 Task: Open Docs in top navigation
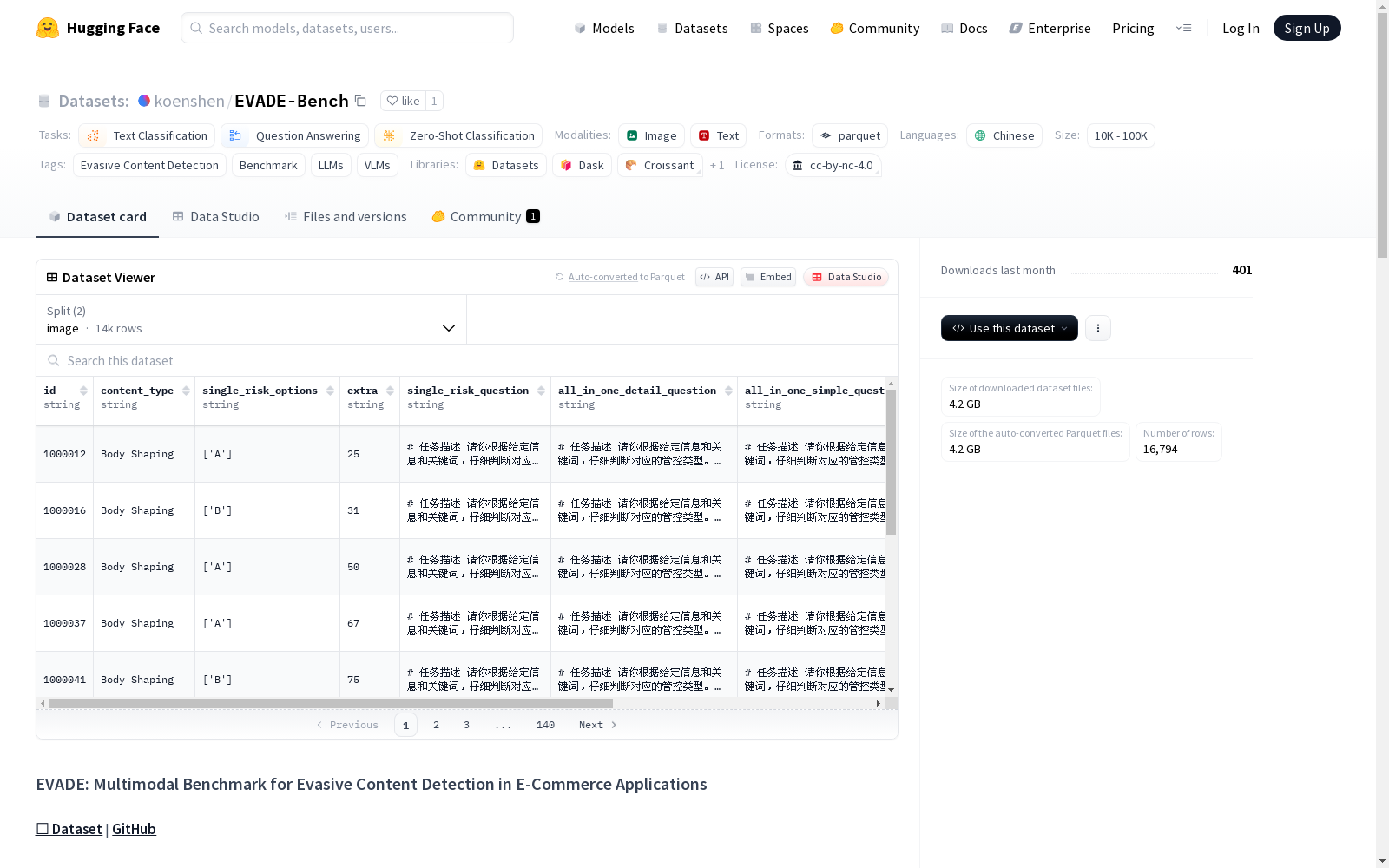pos(964,28)
